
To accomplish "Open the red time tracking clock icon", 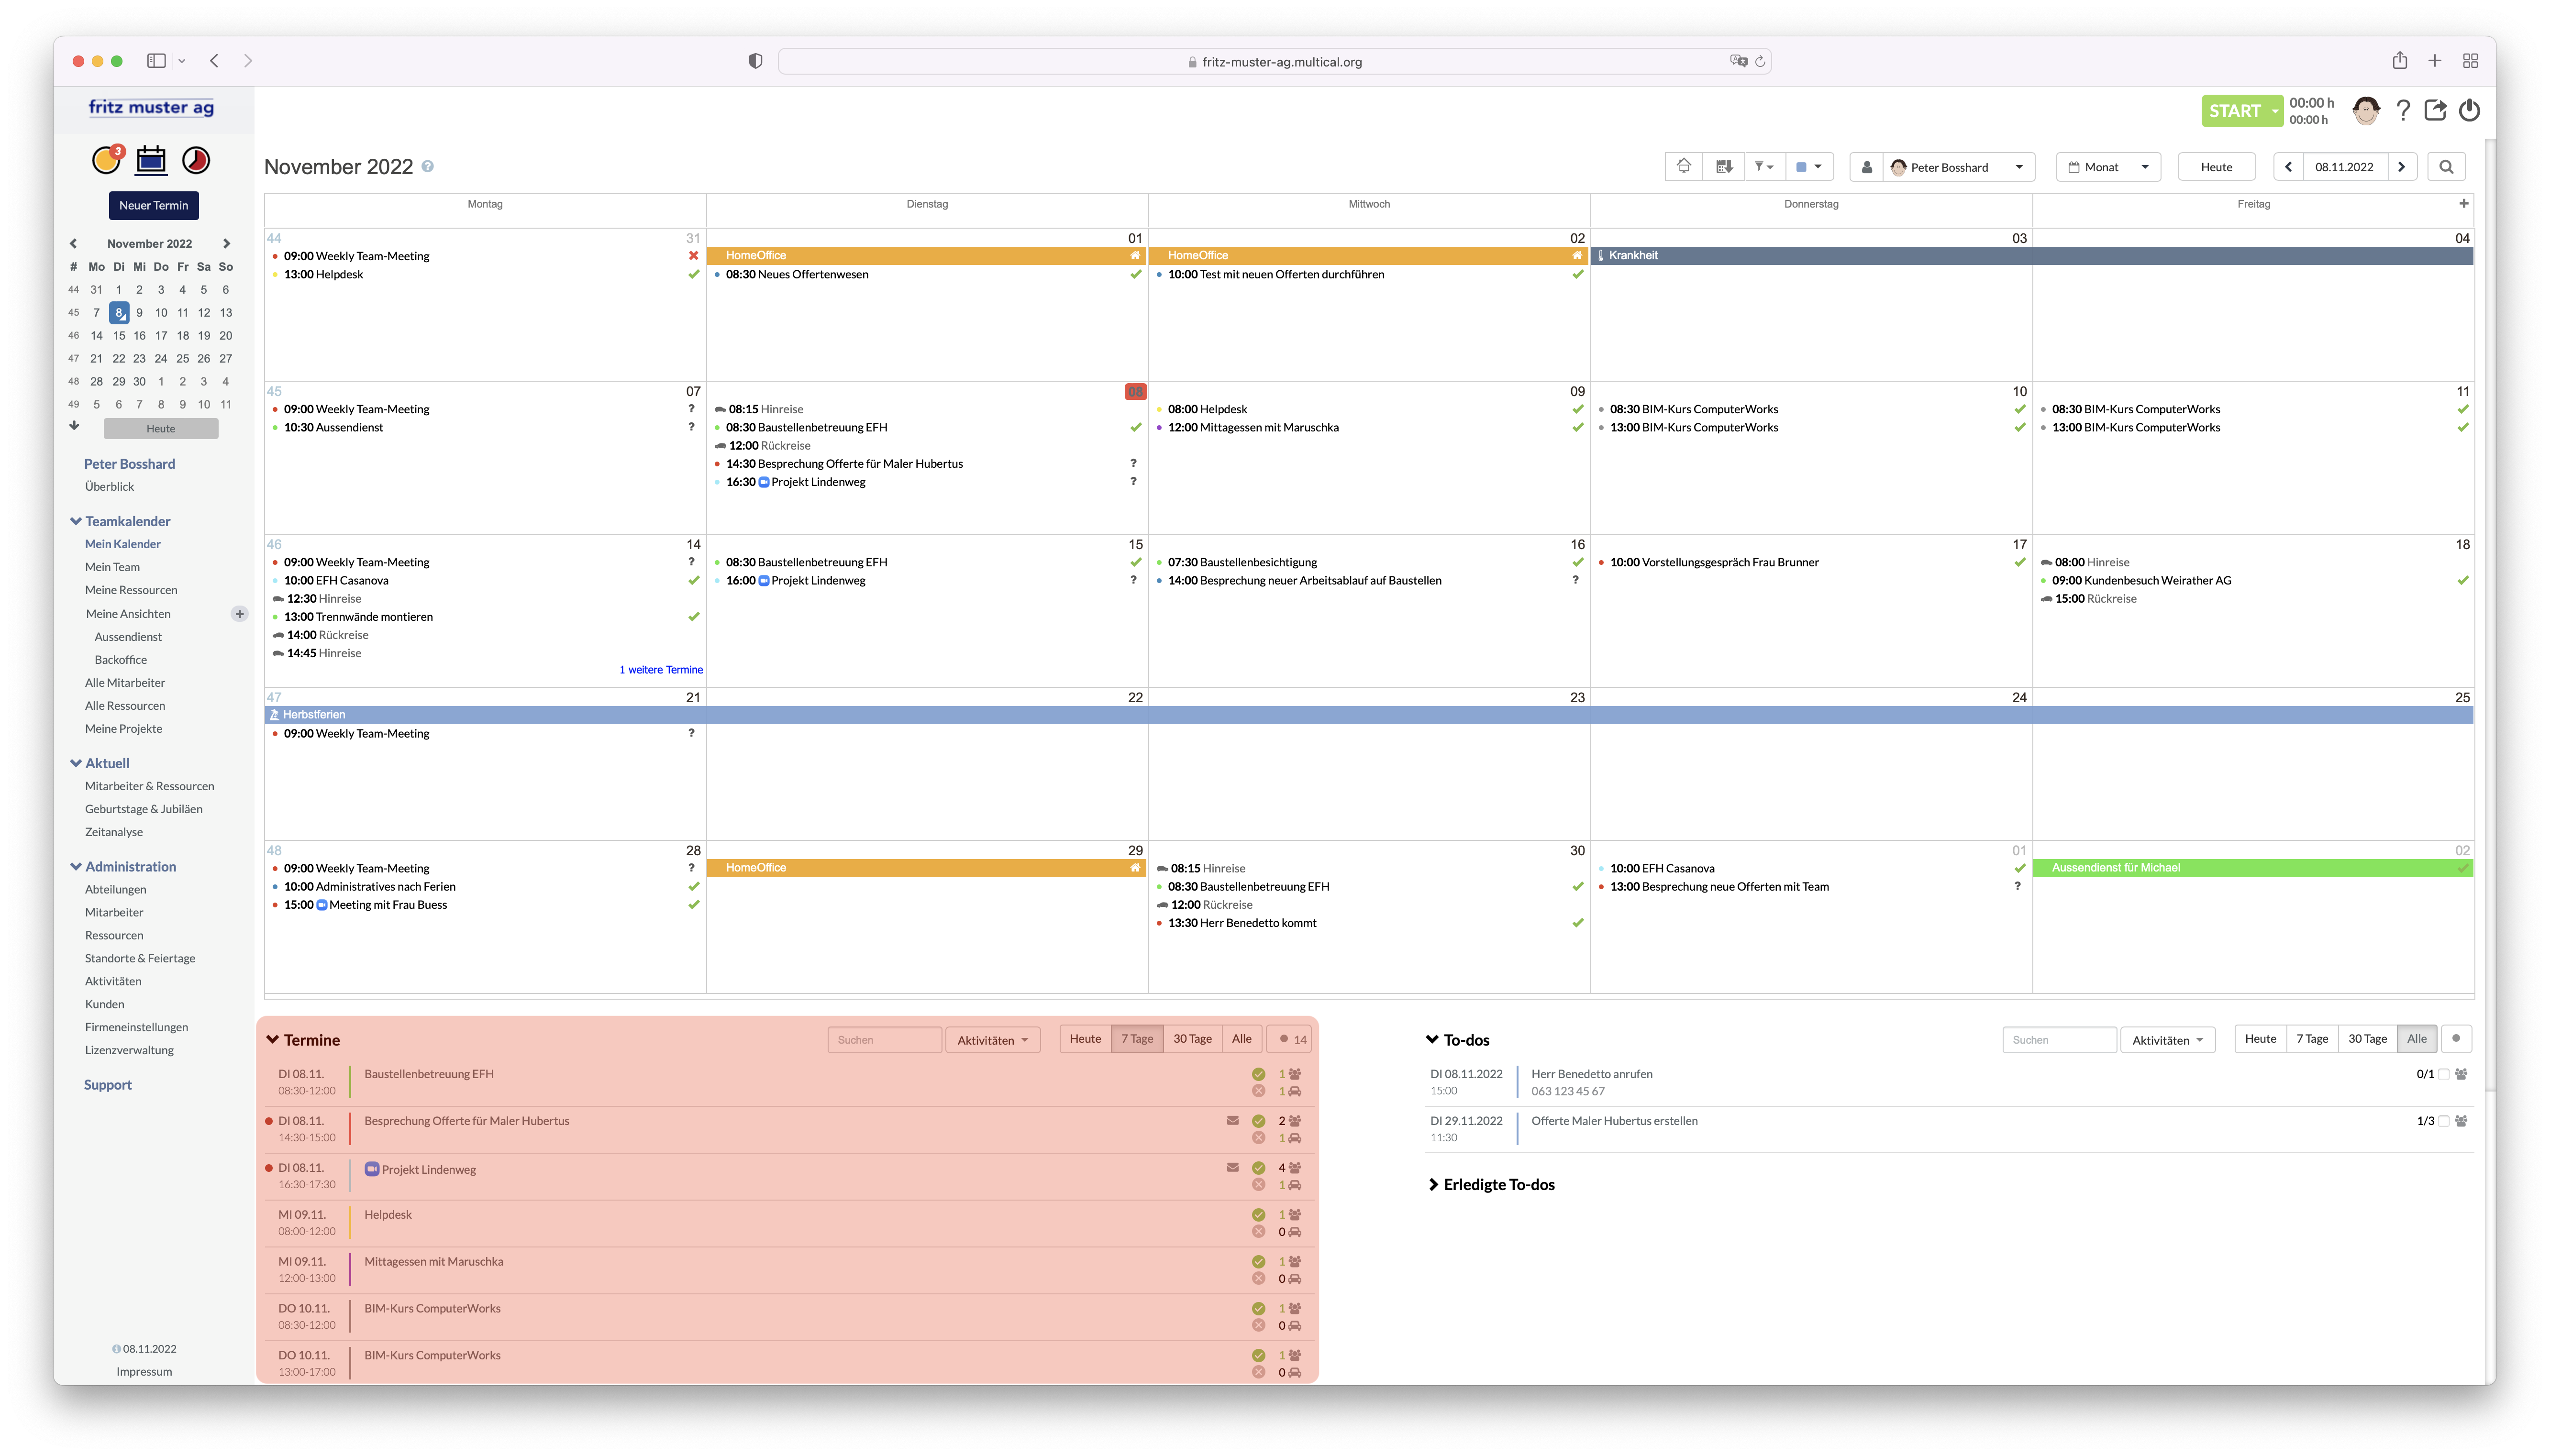I will [196, 160].
